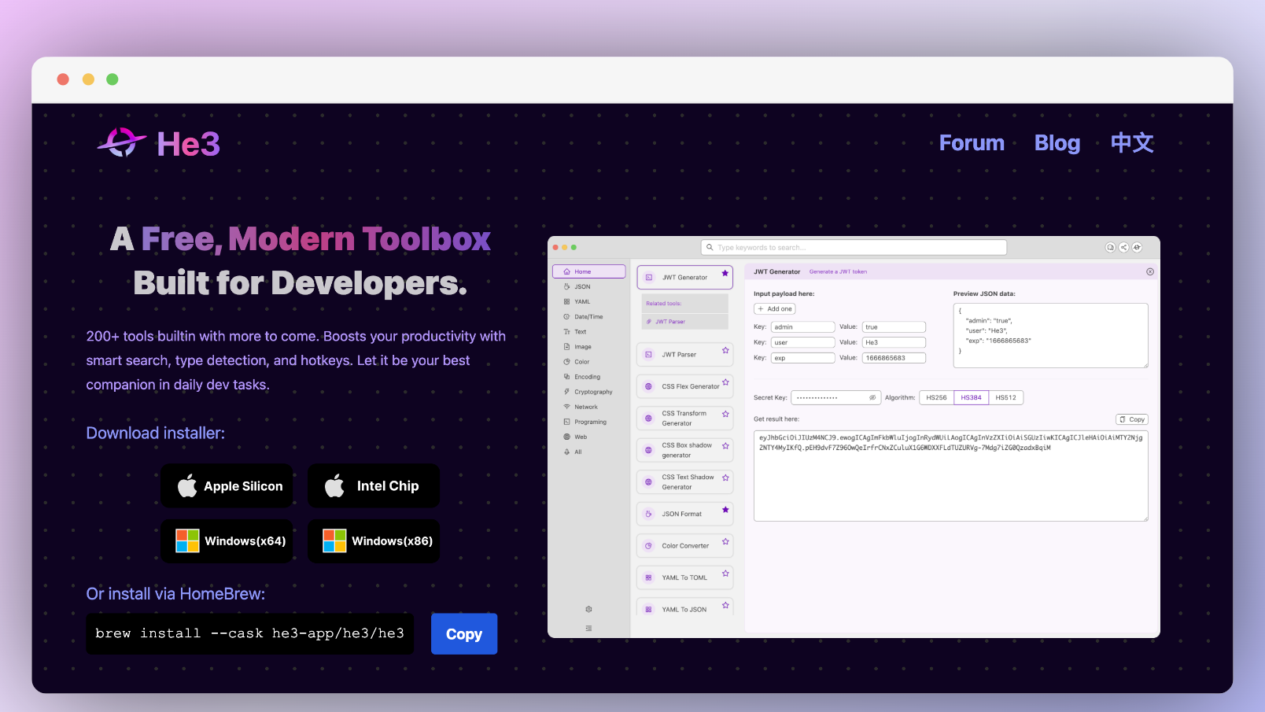Click the Windows logo on Windows(x64) button
Image resolution: width=1265 pixels, height=712 pixels.
coord(187,540)
